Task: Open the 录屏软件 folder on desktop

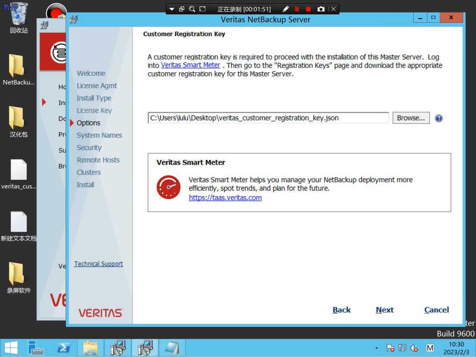Action: coord(19,278)
